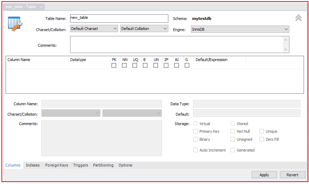Check the PK checkbox in the column grid
Image resolution: width=309 pixels, height=184 pixels.
[x=114, y=65]
